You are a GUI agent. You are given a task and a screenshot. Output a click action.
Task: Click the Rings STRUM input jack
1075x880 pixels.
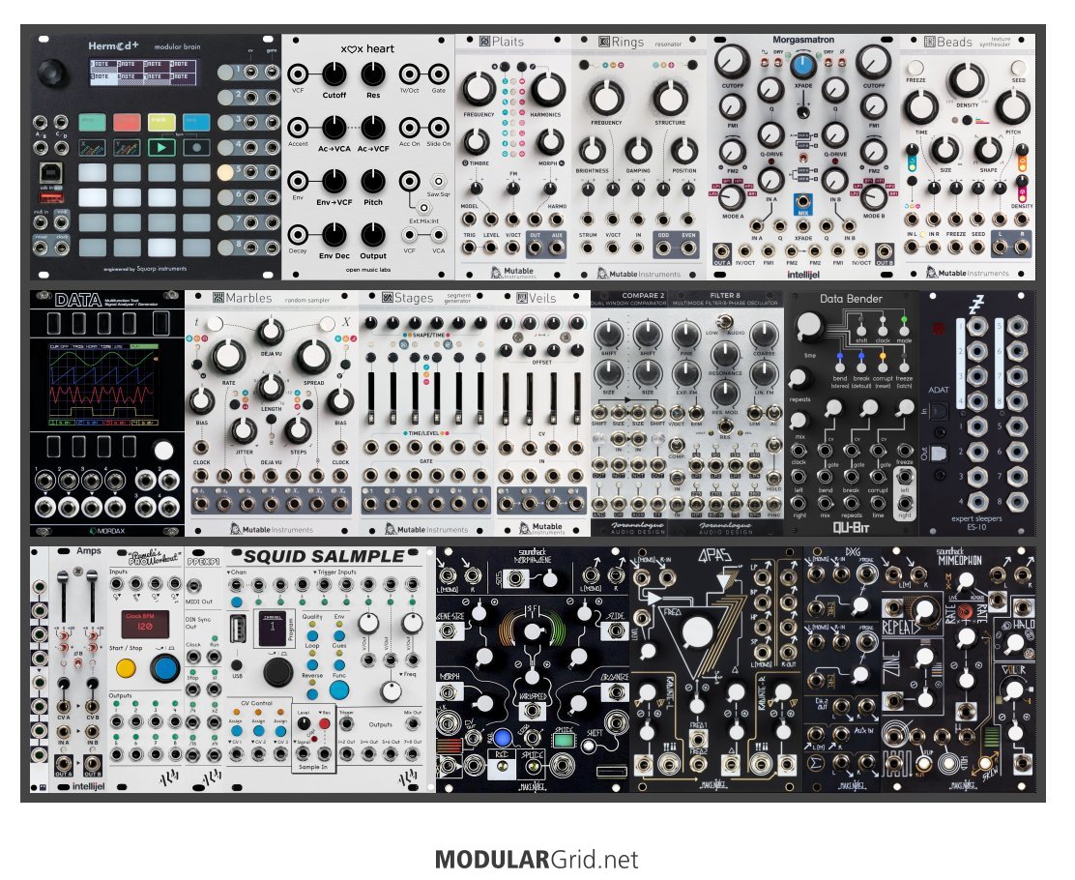click(588, 247)
